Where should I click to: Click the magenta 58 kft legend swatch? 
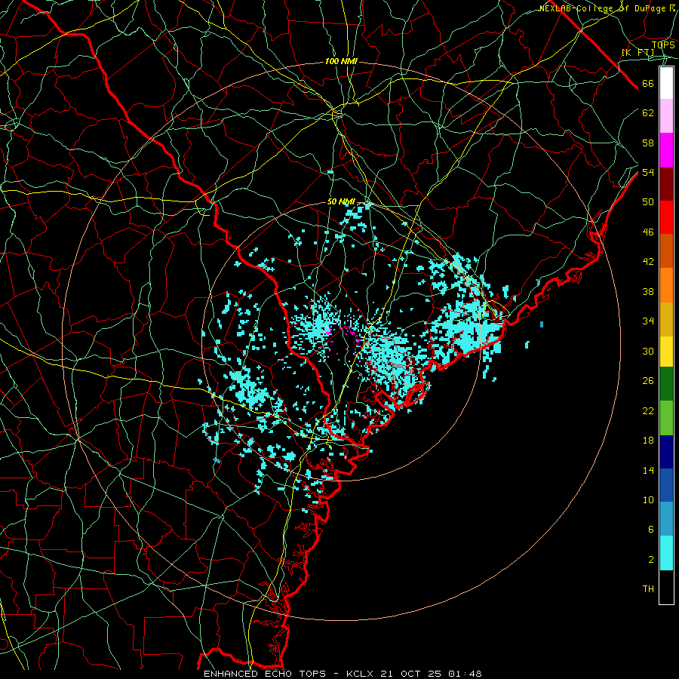click(x=666, y=150)
